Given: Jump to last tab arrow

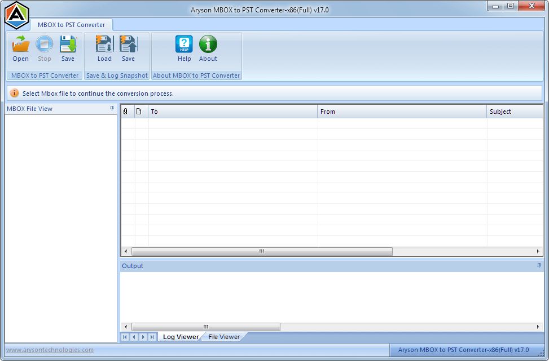Looking at the screenshot, I should [x=152, y=337].
